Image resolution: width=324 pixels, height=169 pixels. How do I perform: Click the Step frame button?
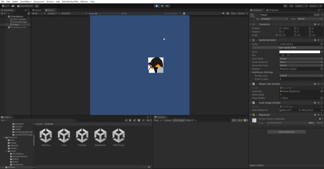167,6
